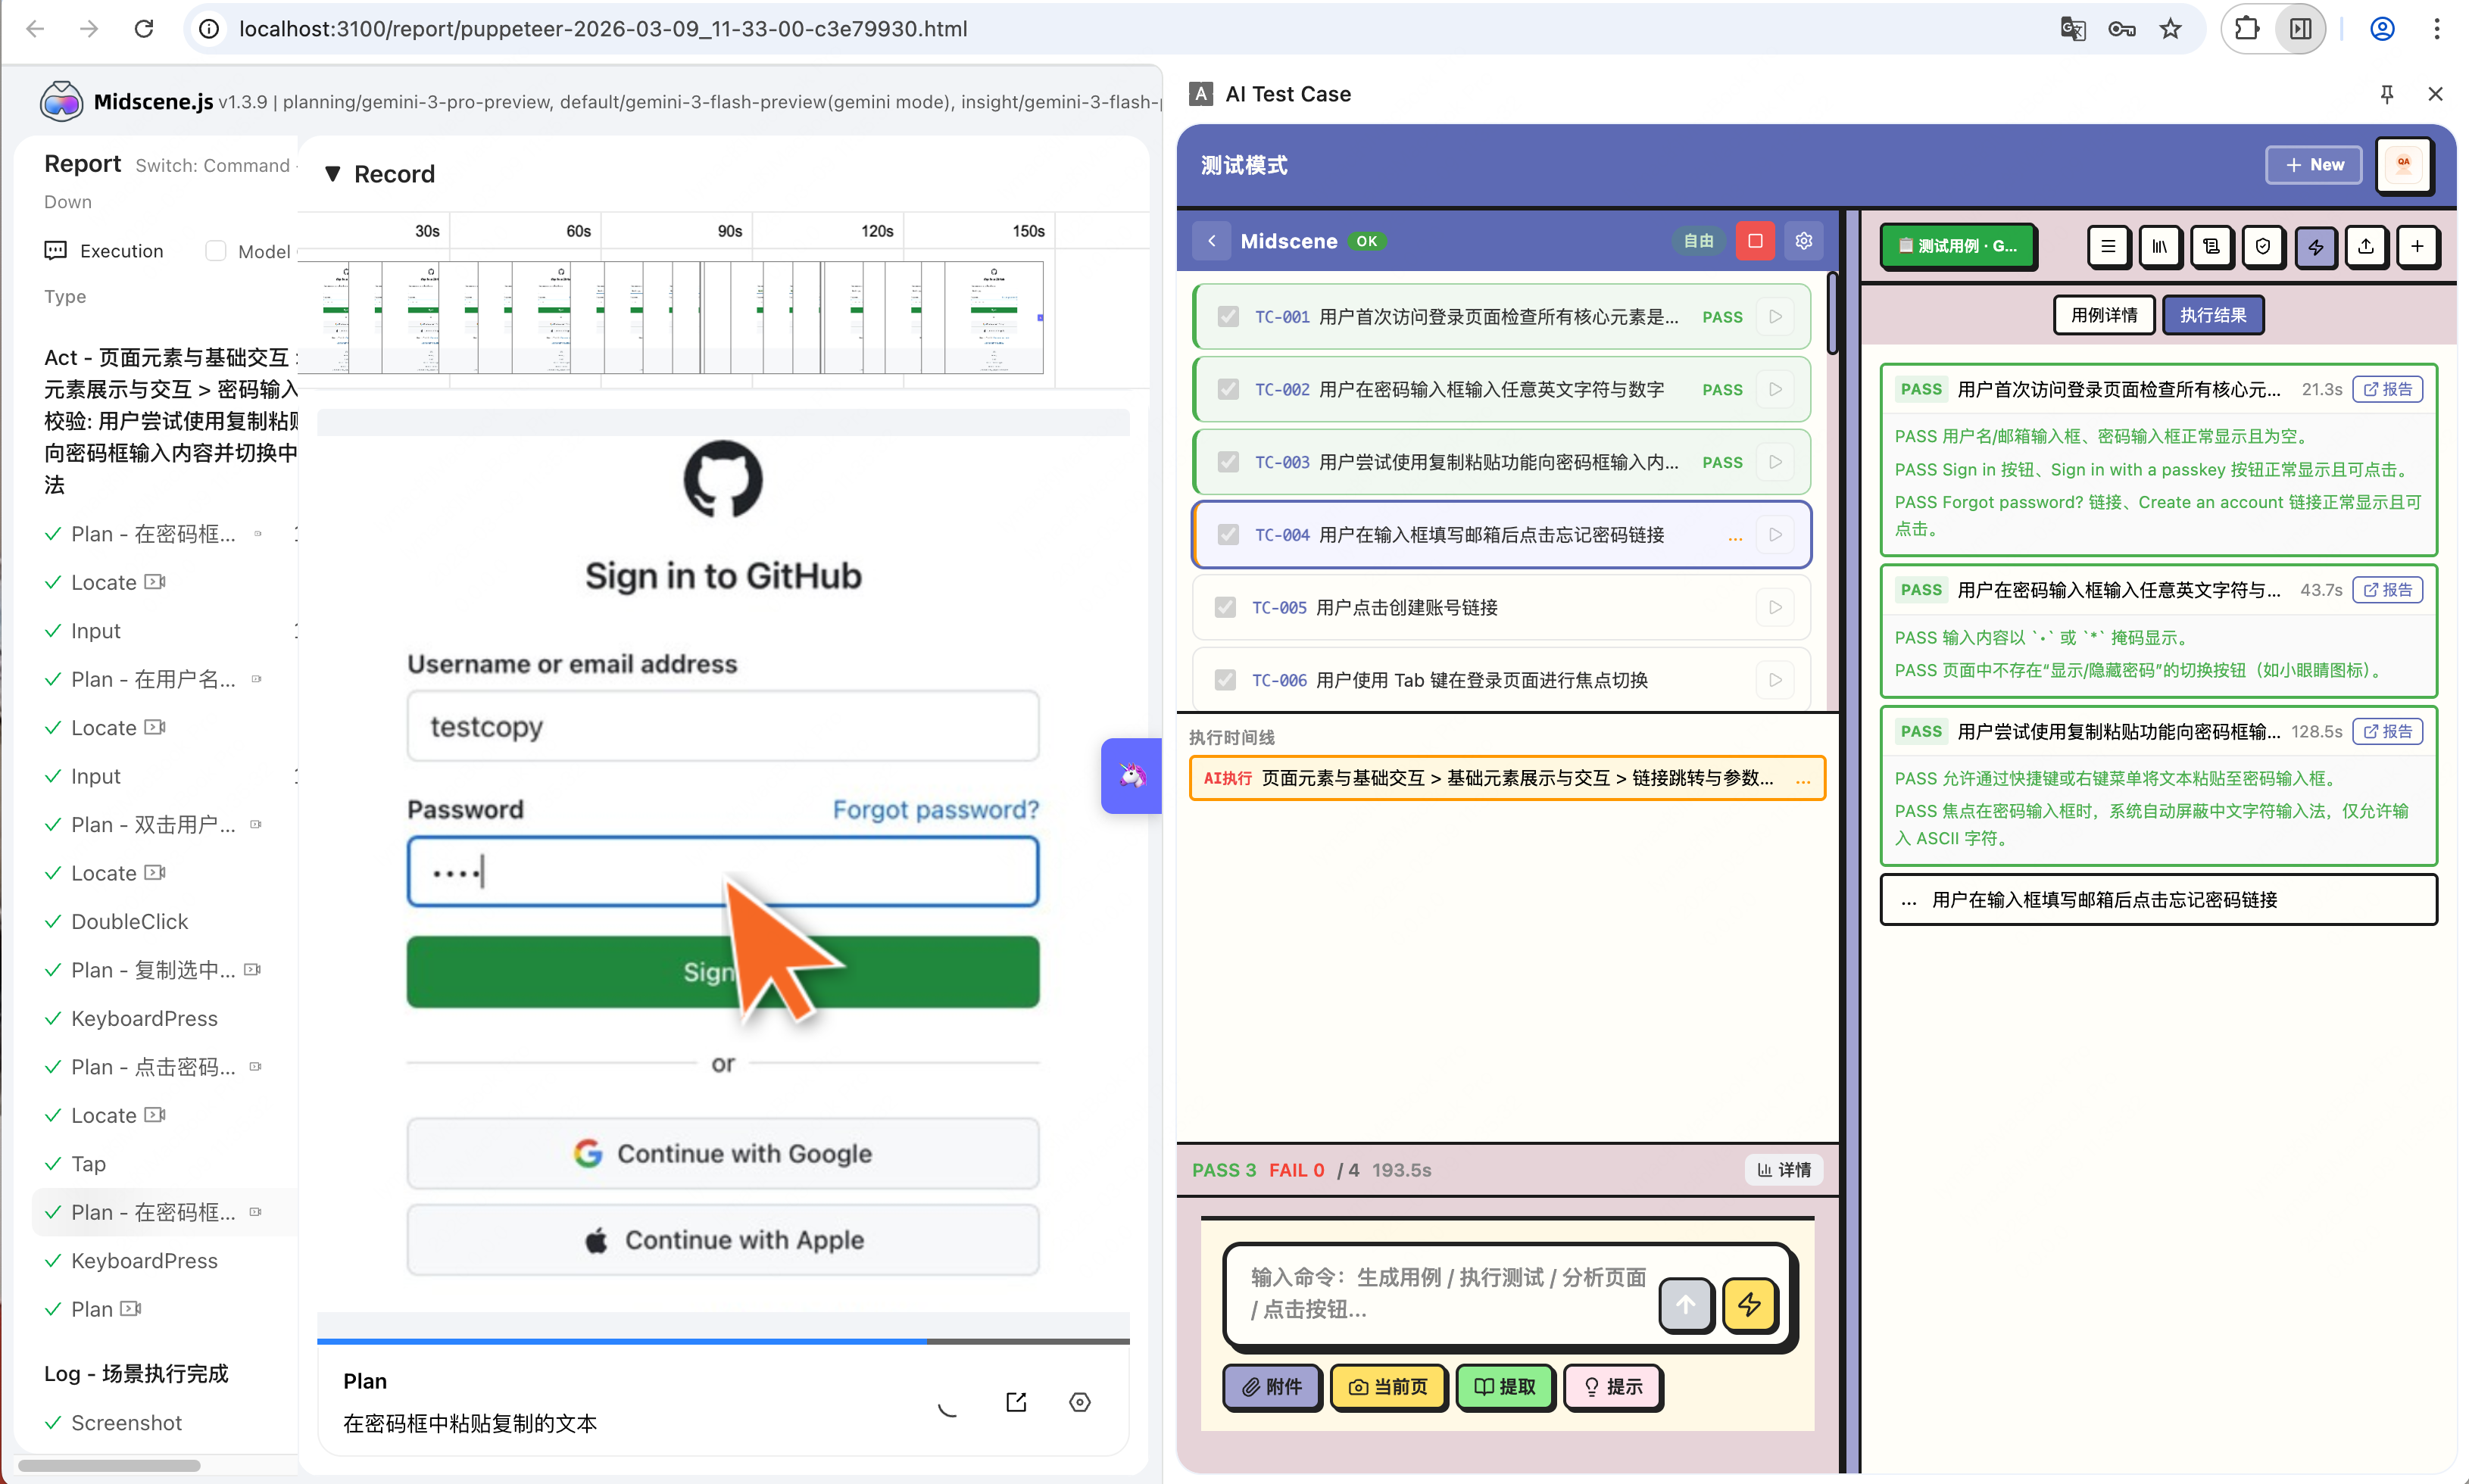2469x1484 pixels.
Task: Run test case TC-003 with its play icon
Action: point(1775,462)
